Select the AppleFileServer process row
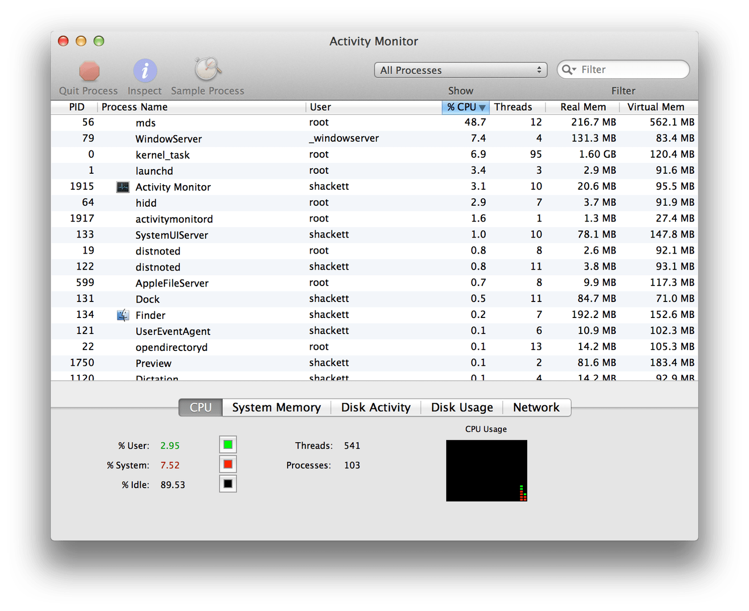Image resolution: width=749 pixels, height=611 pixels. click(374, 283)
